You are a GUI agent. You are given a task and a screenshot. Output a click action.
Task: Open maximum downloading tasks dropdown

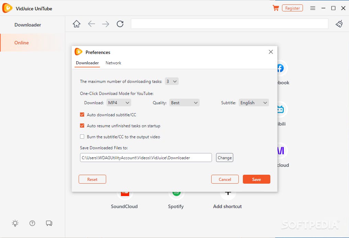tap(172, 81)
